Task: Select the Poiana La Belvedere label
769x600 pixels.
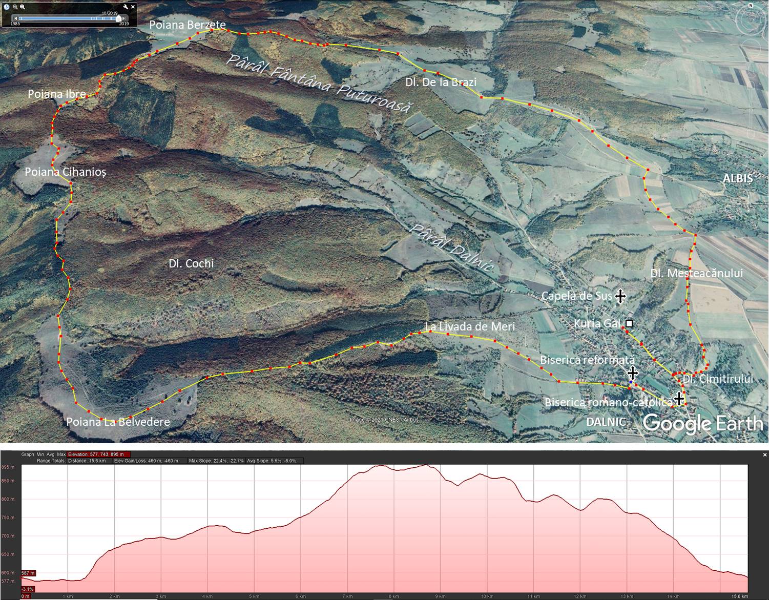Action: tap(118, 422)
